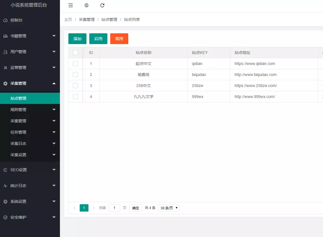The height and width of the screenshot is (237, 323).
Task: Expand 用户管理 using its dropdown arrow
Action: tap(54, 52)
